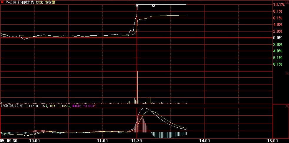289x143 pixels.
Task: Click the green 8.1% scale label
Action: [x=278, y=64]
